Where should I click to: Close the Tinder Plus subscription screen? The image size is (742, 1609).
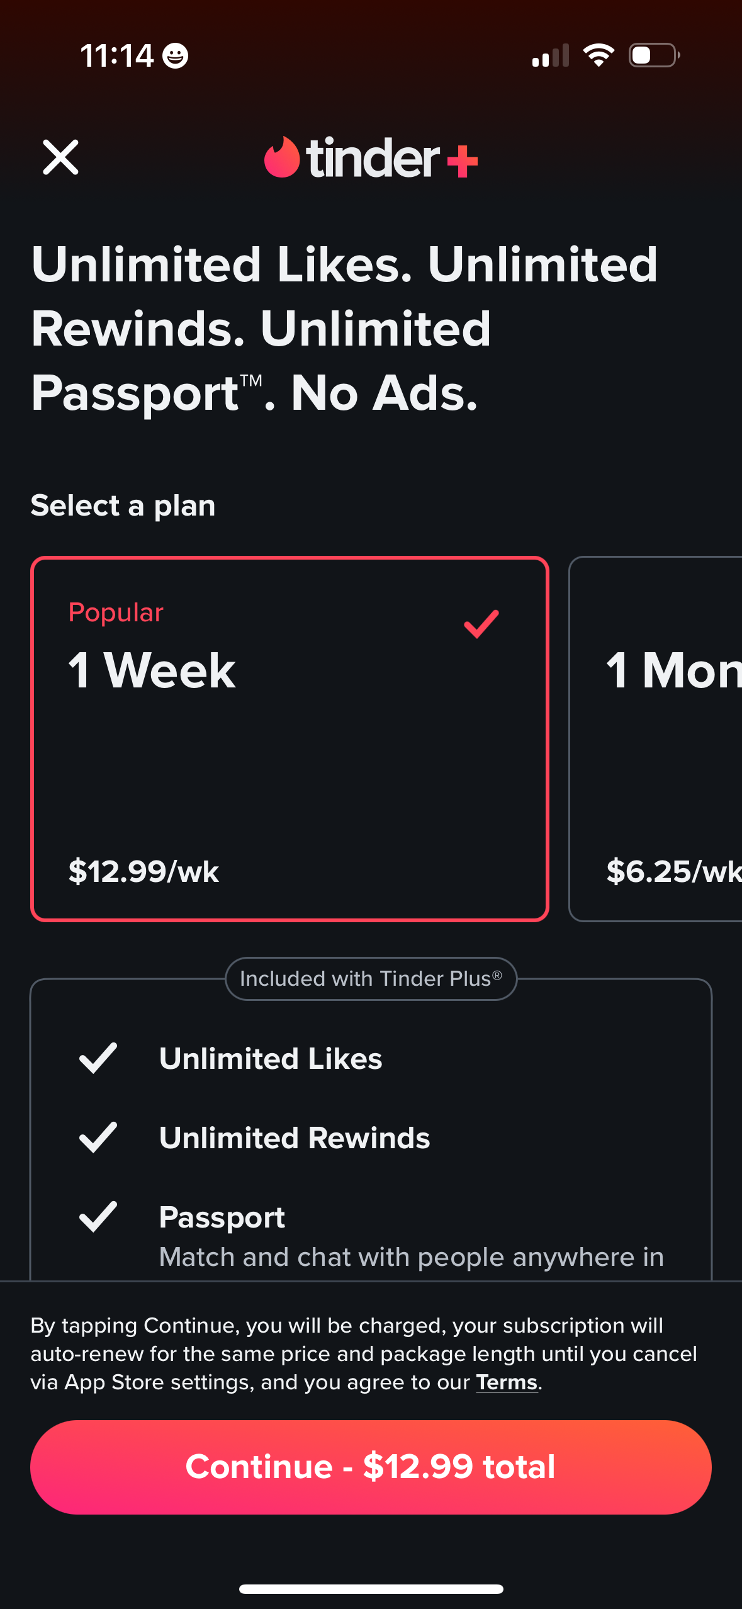(60, 157)
